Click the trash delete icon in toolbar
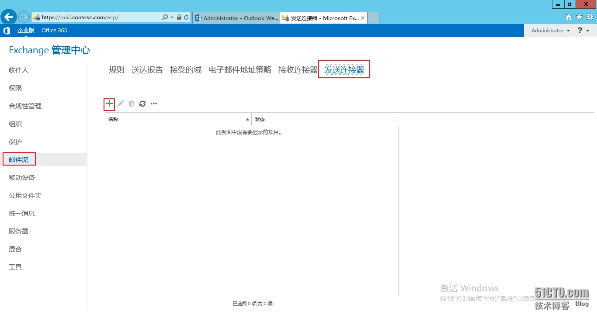The width and height of the screenshot is (597, 318). pos(131,104)
